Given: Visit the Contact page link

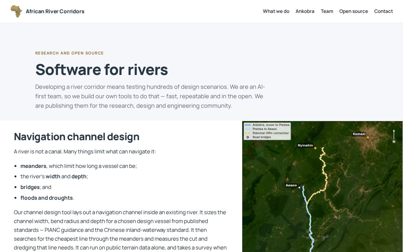Looking at the screenshot, I should [x=383, y=11].
